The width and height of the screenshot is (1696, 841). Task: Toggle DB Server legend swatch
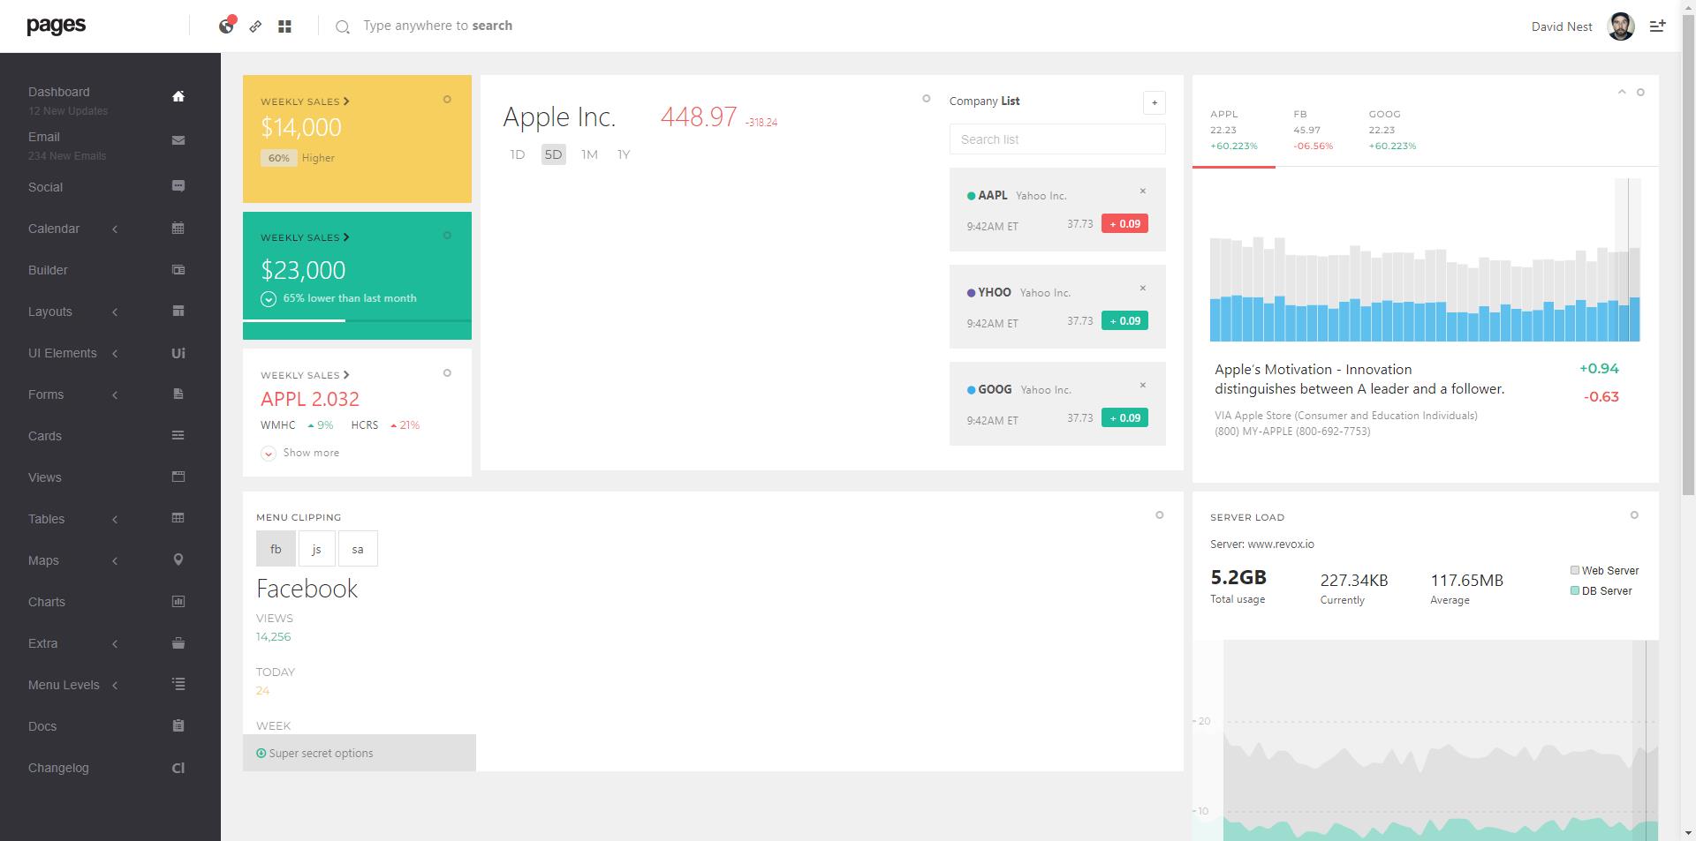[x=1574, y=590]
